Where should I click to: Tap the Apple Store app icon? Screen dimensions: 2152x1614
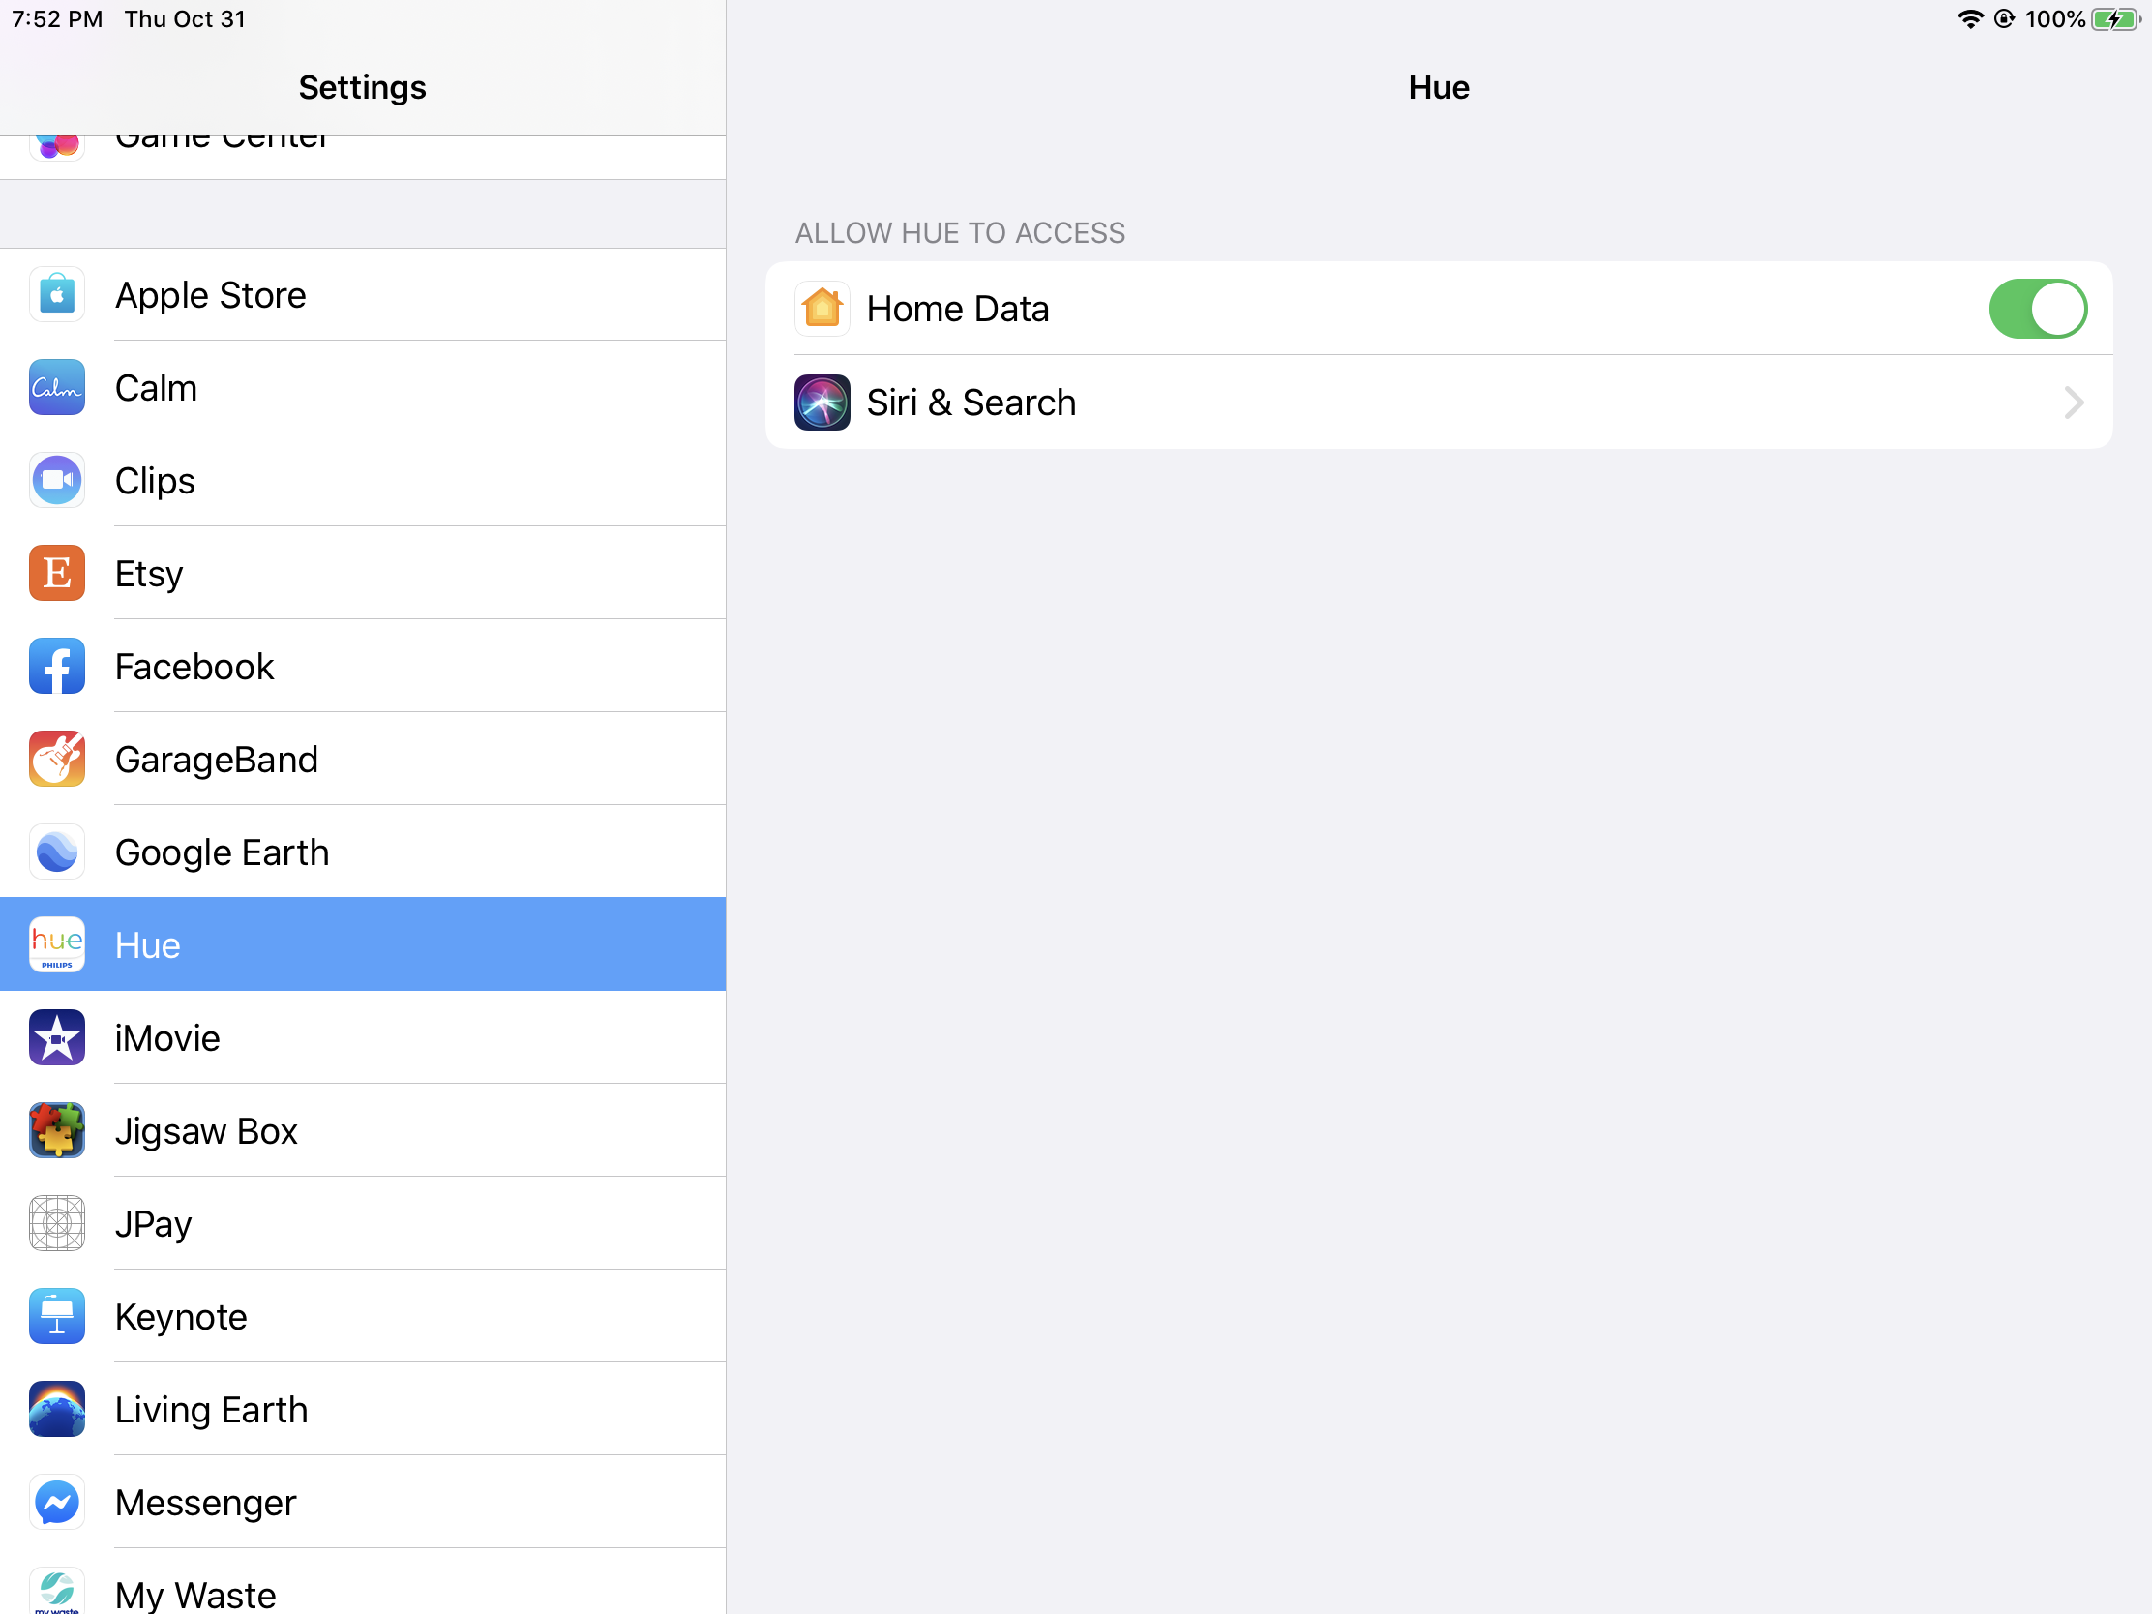click(56, 295)
